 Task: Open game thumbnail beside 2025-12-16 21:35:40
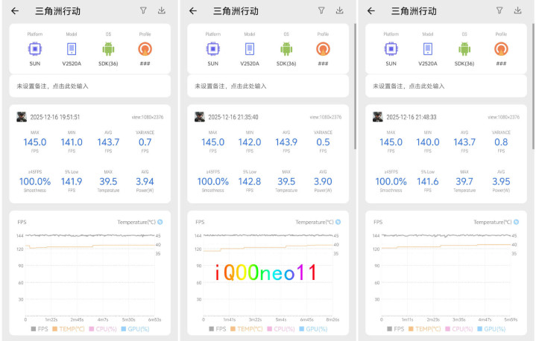(200, 117)
